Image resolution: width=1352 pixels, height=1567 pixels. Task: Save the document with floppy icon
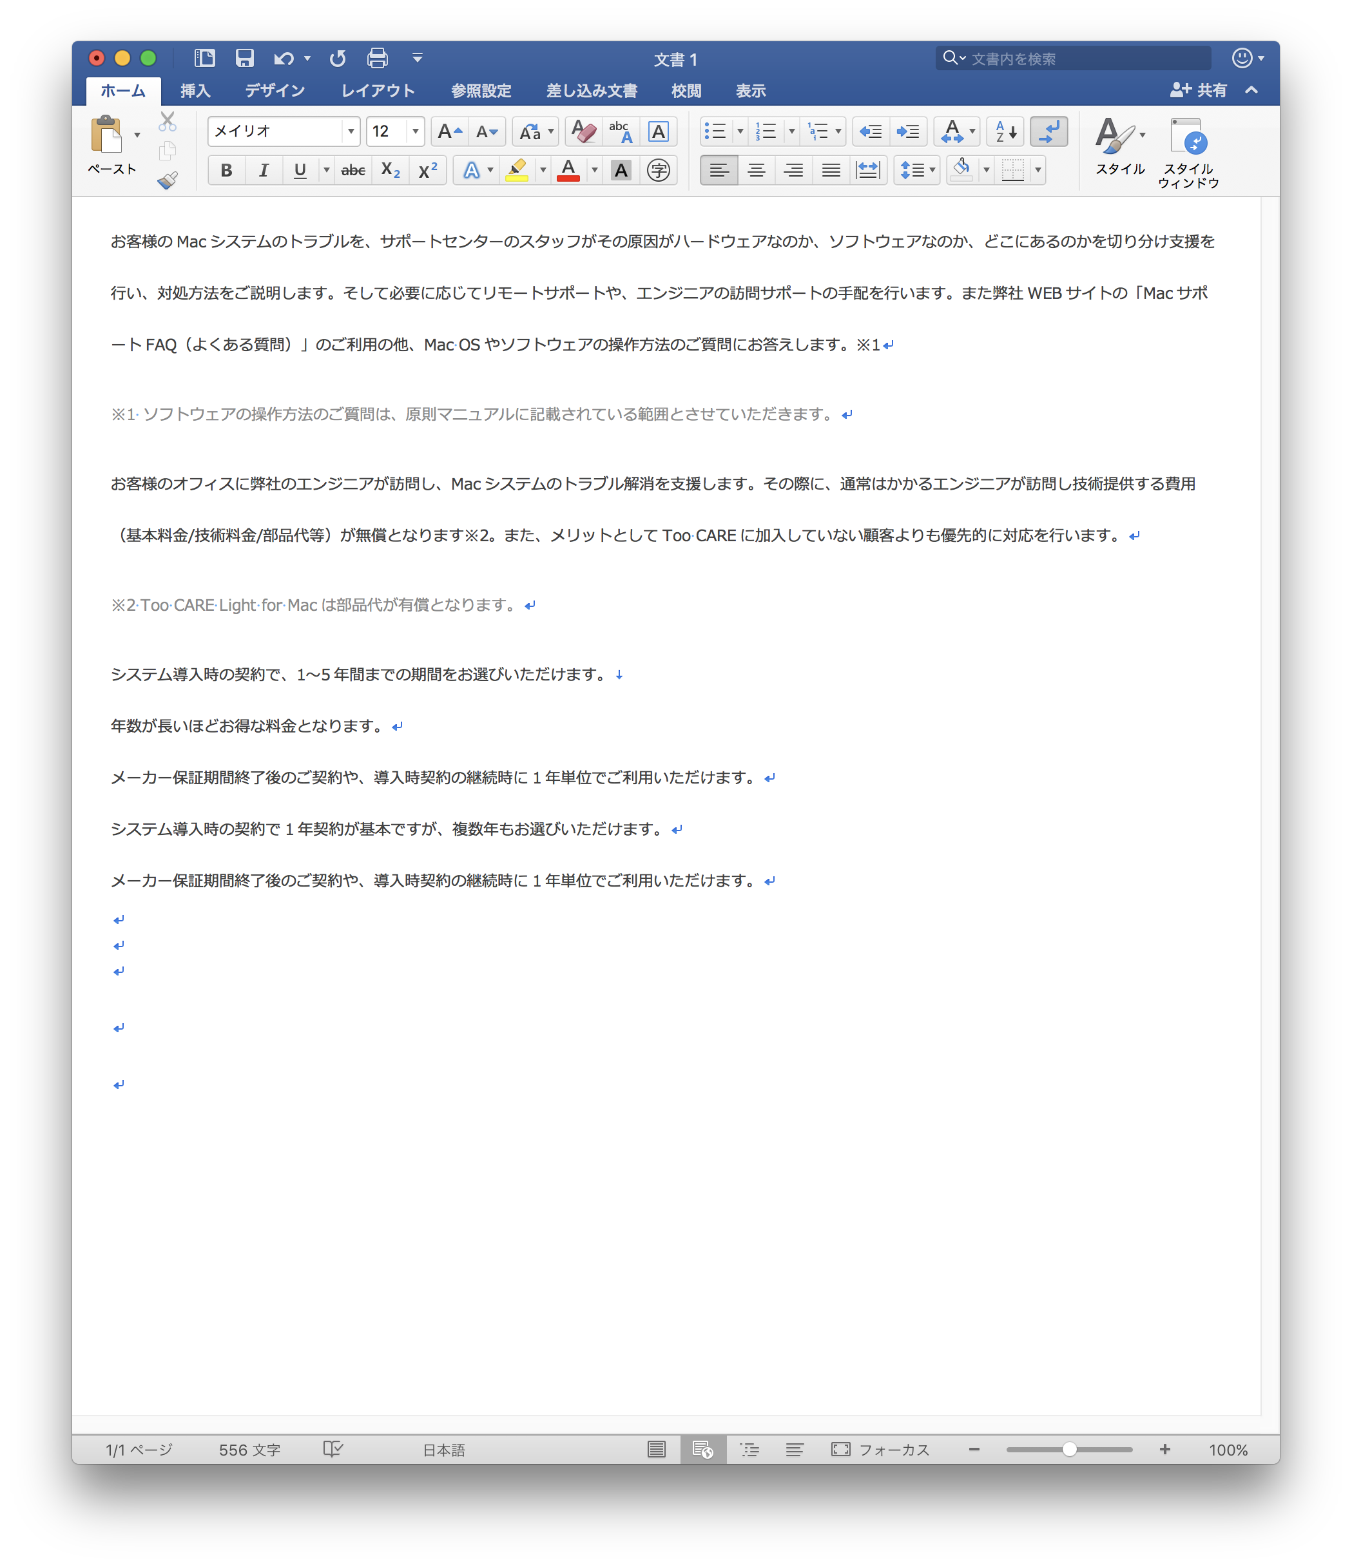tap(244, 58)
